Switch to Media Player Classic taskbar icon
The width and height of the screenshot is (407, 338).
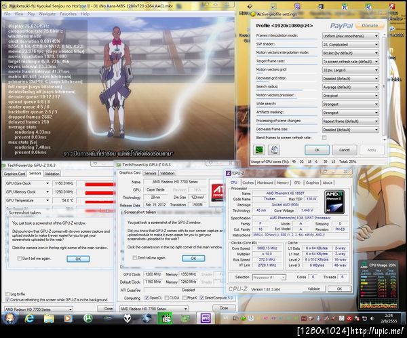166,318
